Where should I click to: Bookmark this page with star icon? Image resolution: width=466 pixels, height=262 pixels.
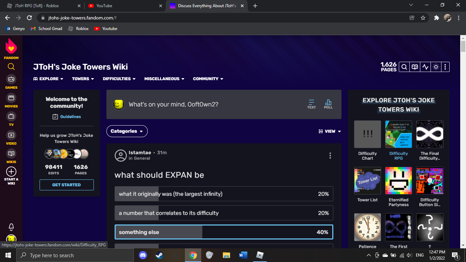pyautogui.click(x=423, y=18)
